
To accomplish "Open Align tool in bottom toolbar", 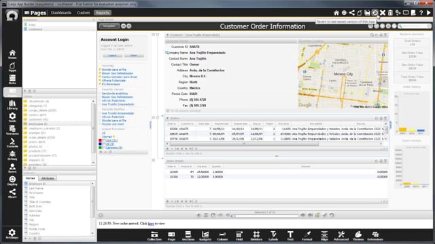I will [x=324, y=236].
